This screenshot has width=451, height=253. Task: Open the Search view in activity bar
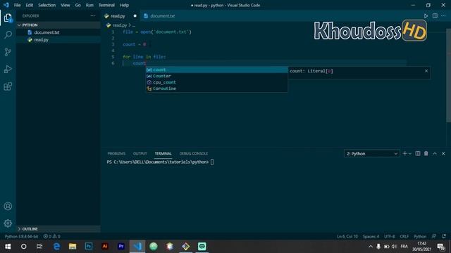(8, 34)
